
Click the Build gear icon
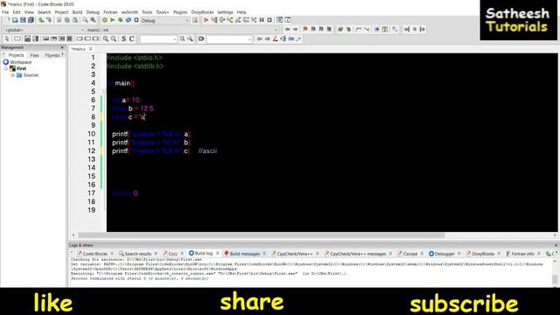point(105,20)
